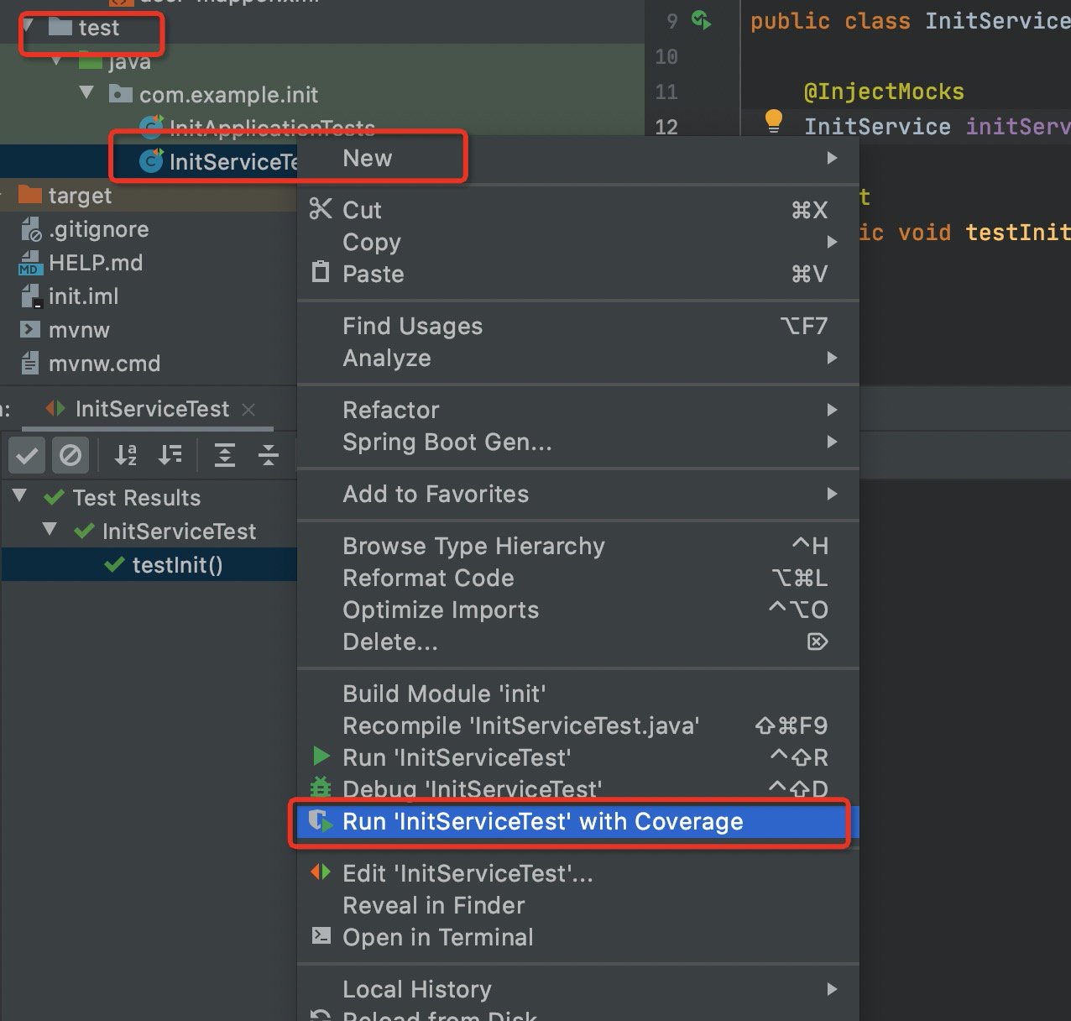Click the gutter run icon on line 9
Image resolution: width=1071 pixels, height=1021 pixels.
(701, 20)
